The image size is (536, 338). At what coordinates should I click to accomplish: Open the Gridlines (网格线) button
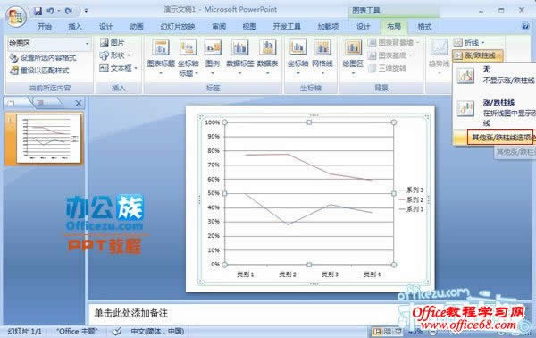point(322,57)
